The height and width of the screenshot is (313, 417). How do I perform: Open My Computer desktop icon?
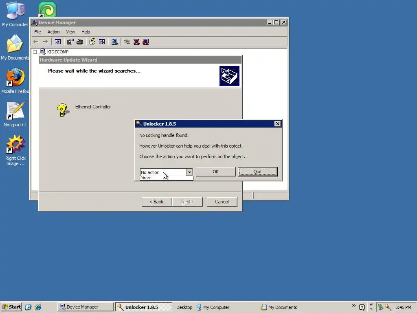click(15, 14)
